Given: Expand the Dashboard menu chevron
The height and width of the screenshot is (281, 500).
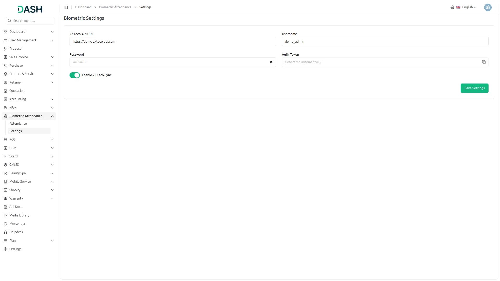Looking at the screenshot, I should click(52, 32).
